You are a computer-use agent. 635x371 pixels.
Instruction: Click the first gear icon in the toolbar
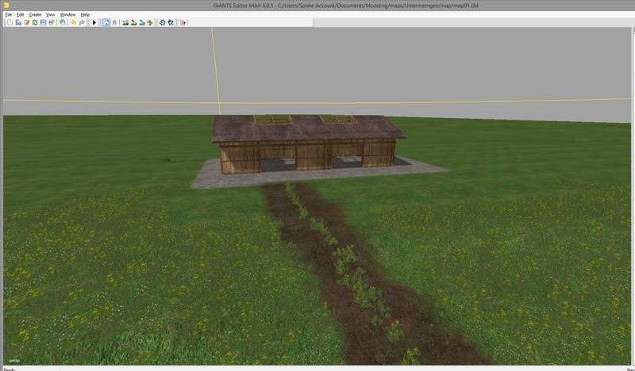[x=162, y=22]
